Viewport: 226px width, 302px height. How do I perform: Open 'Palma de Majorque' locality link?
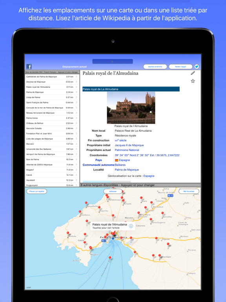127,170
